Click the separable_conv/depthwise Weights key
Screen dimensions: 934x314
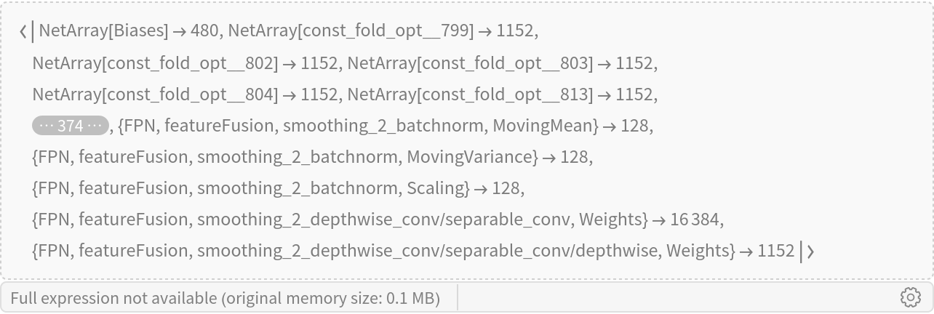click(384, 251)
